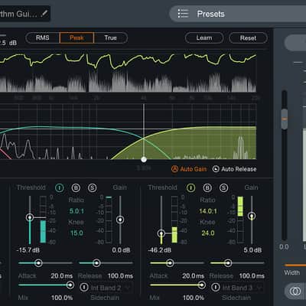
Task: Click the Knee value 15.0
Action: [x=76, y=233]
